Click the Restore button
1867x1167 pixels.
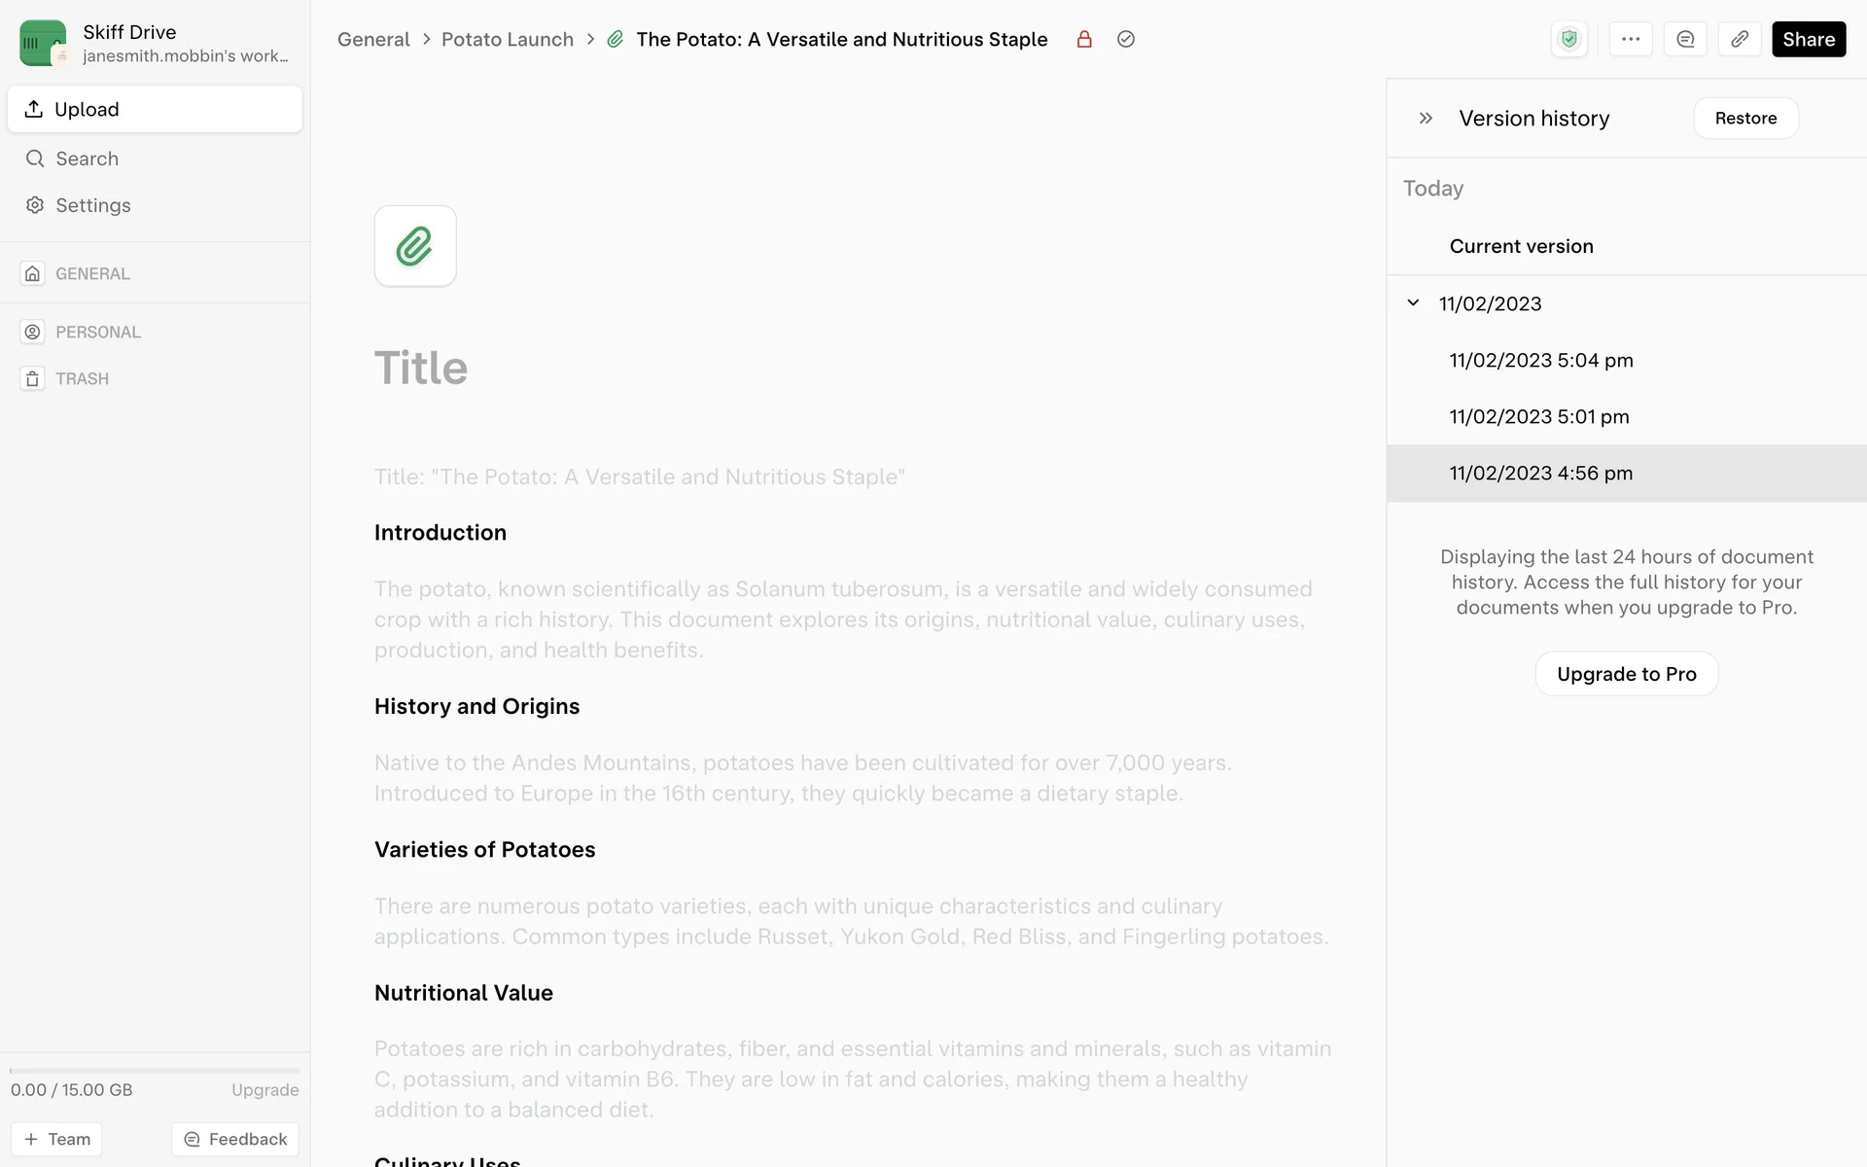tap(1745, 119)
